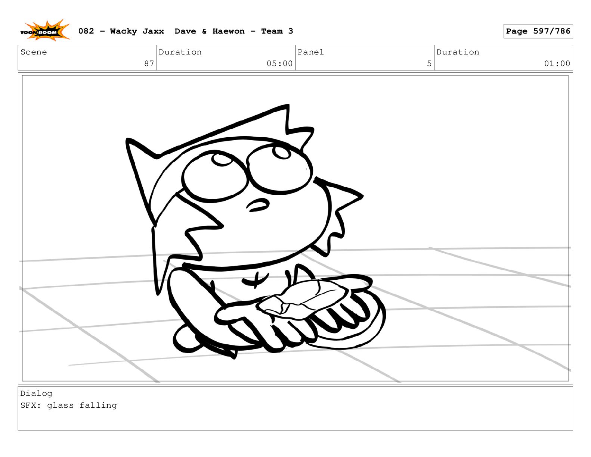
Task: Click the Panel number 5
Action: [429, 63]
